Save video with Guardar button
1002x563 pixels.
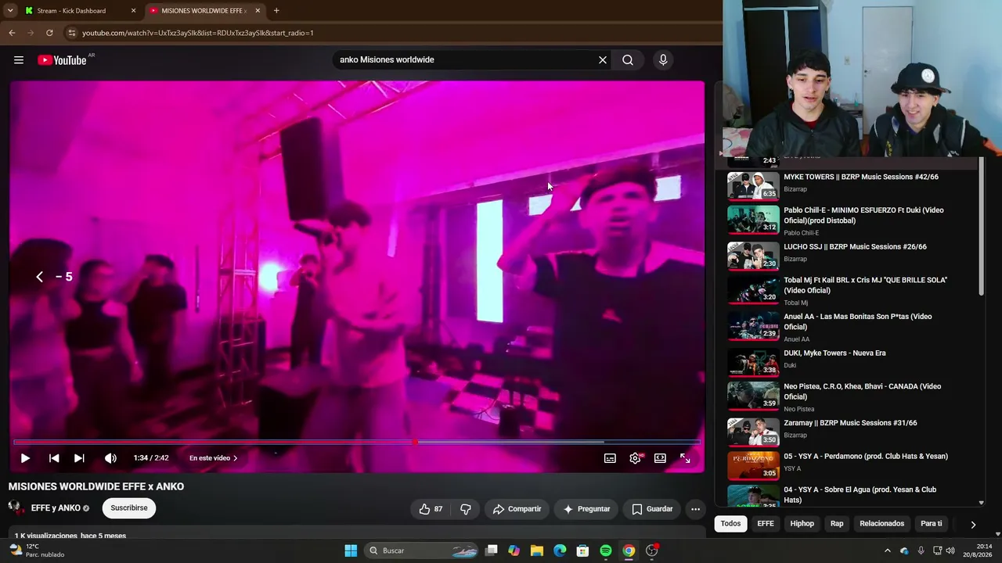[652, 509]
